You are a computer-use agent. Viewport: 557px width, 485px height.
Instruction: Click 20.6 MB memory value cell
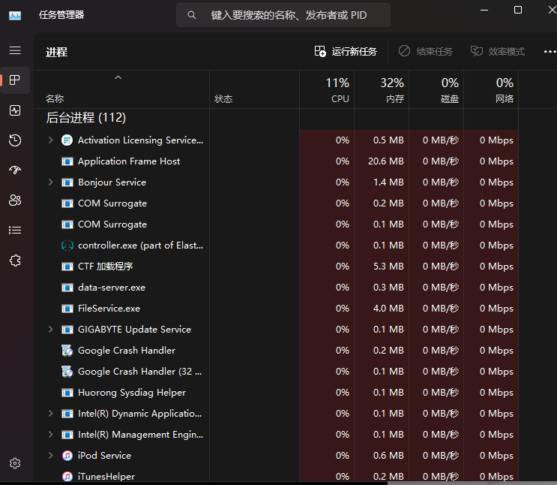point(382,161)
